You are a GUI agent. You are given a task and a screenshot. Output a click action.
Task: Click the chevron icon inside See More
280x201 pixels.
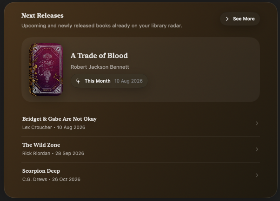click(227, 19)
